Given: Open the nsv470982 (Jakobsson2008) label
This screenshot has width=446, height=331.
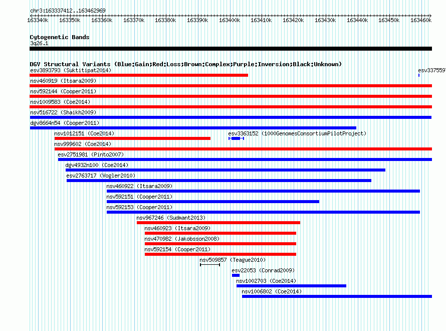Looking at the screenshot, I should tap(182, 239).
